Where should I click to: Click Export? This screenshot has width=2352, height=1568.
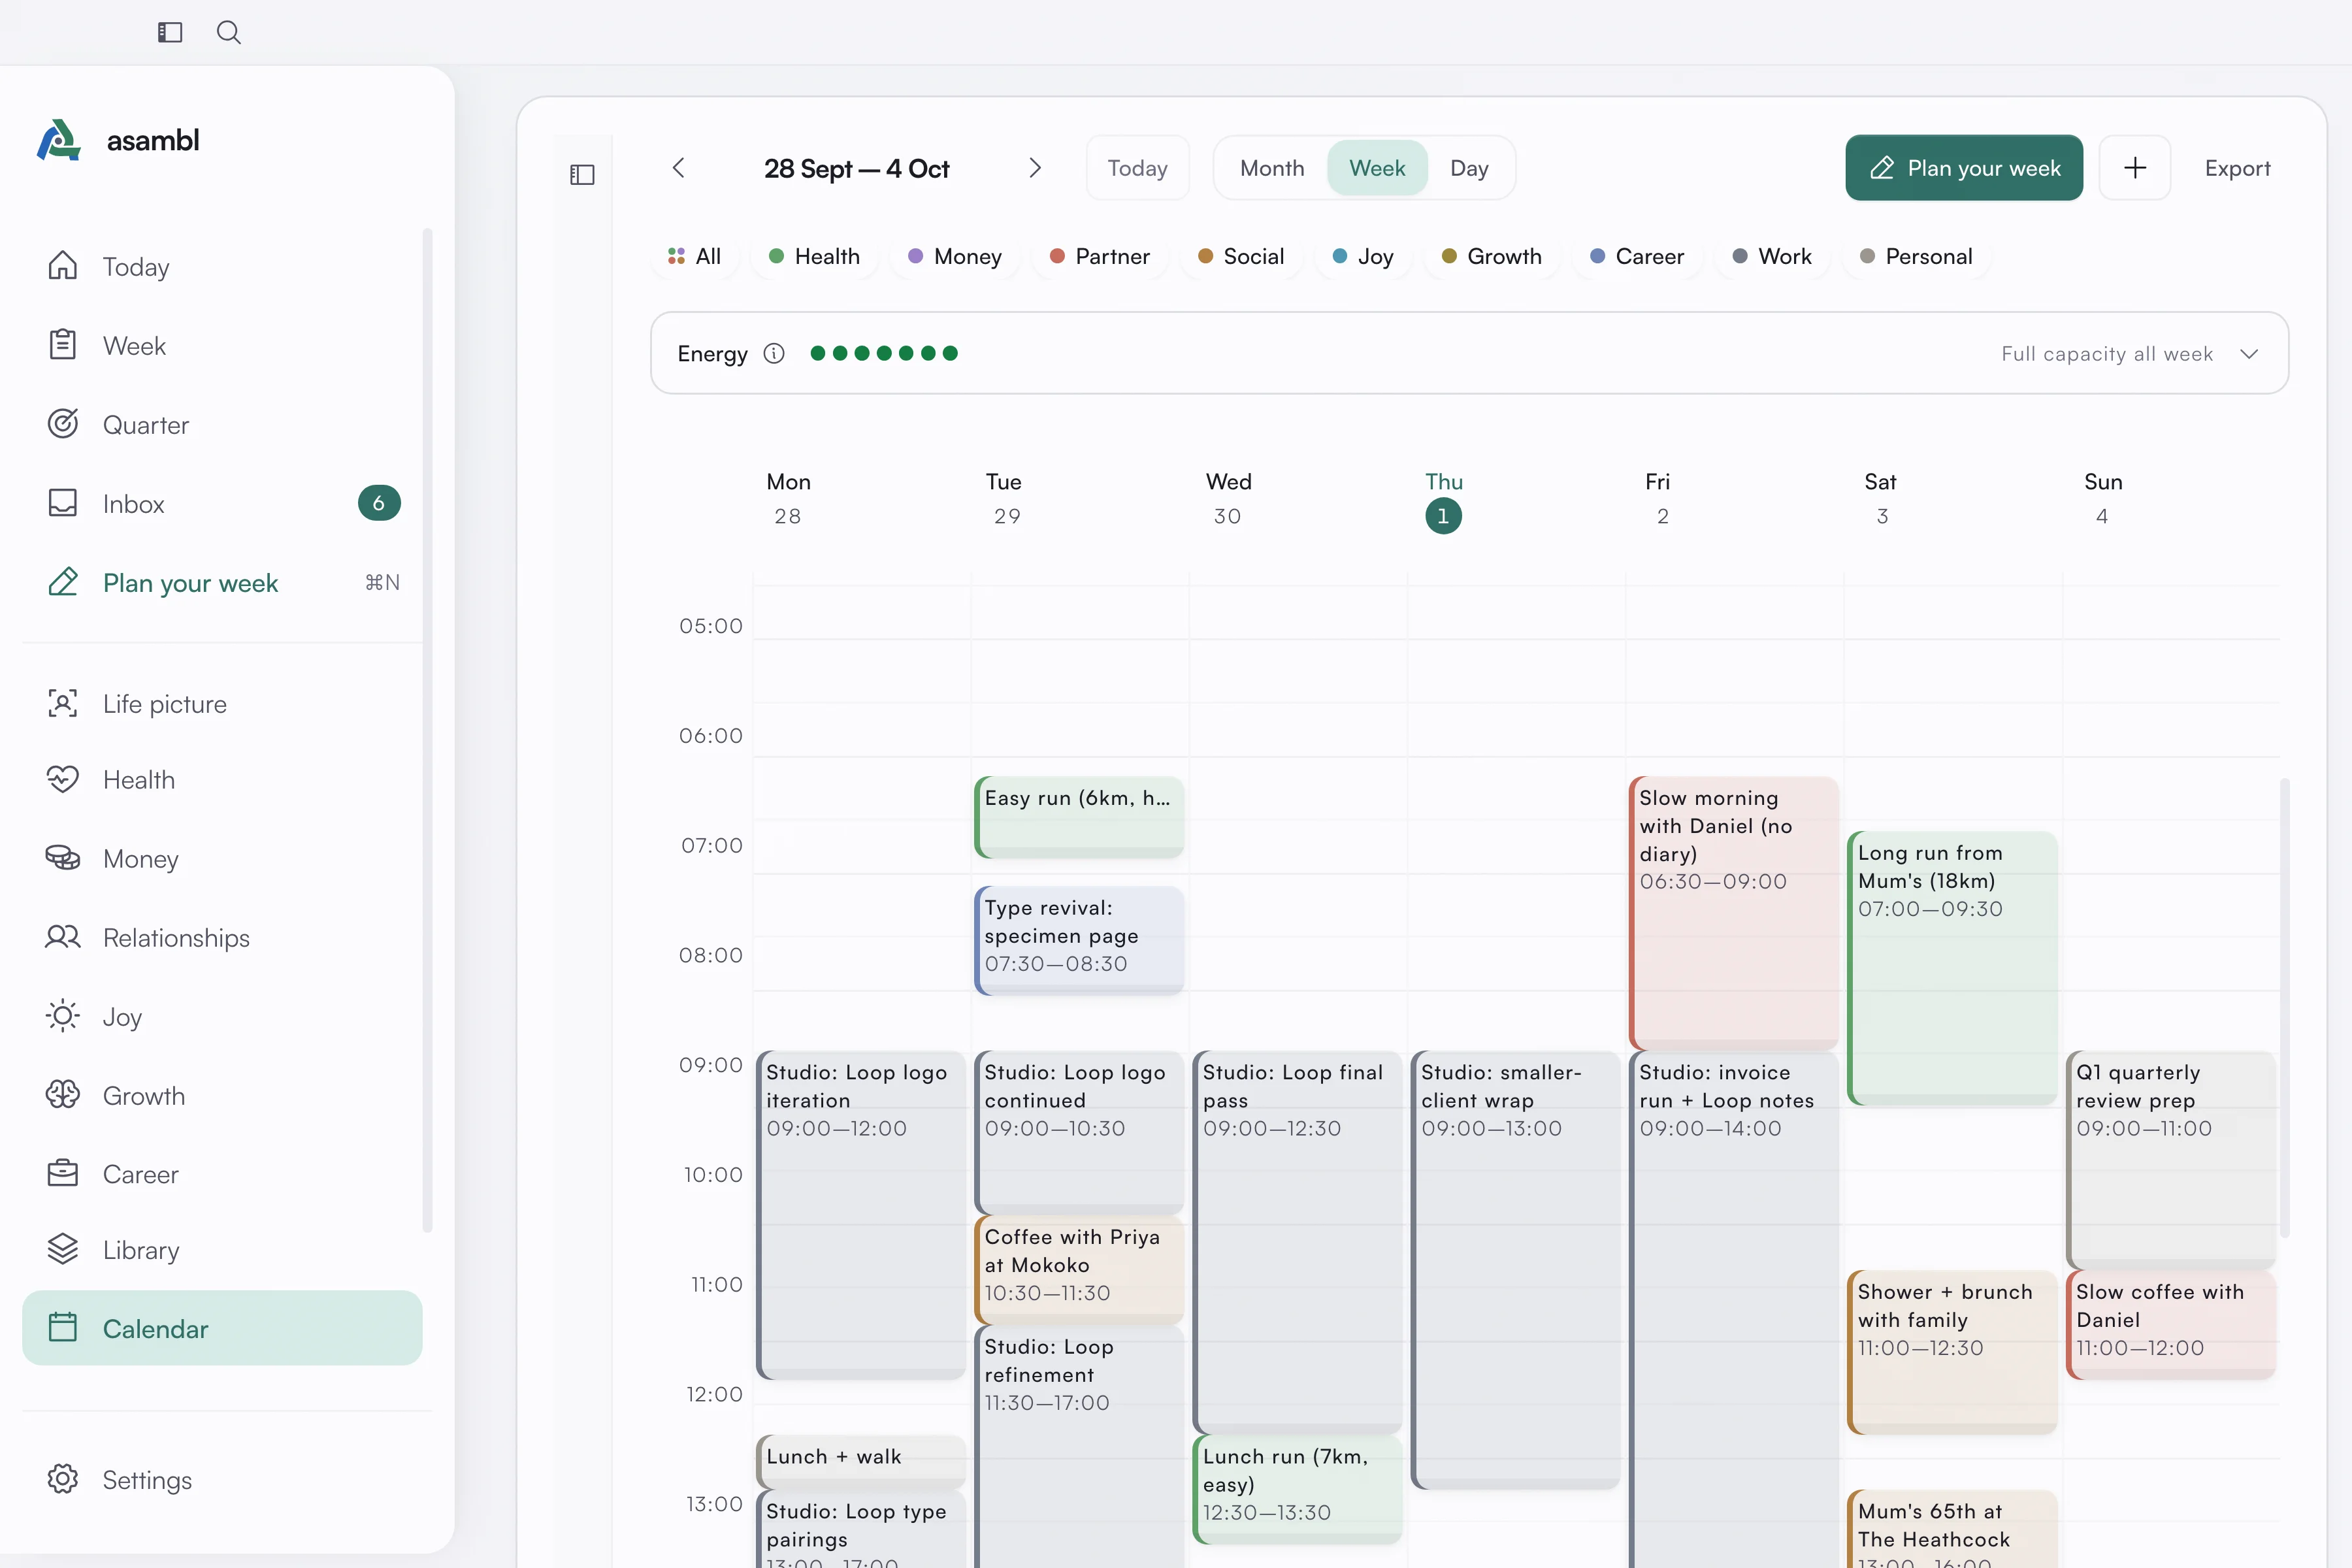2237,168
